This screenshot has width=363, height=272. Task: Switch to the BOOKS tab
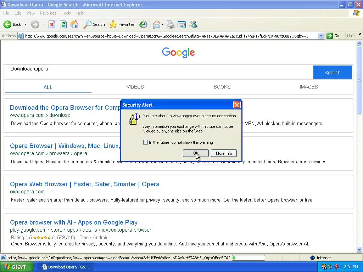point(222,87)
